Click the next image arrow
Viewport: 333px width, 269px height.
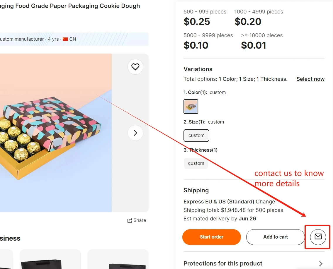135,133
